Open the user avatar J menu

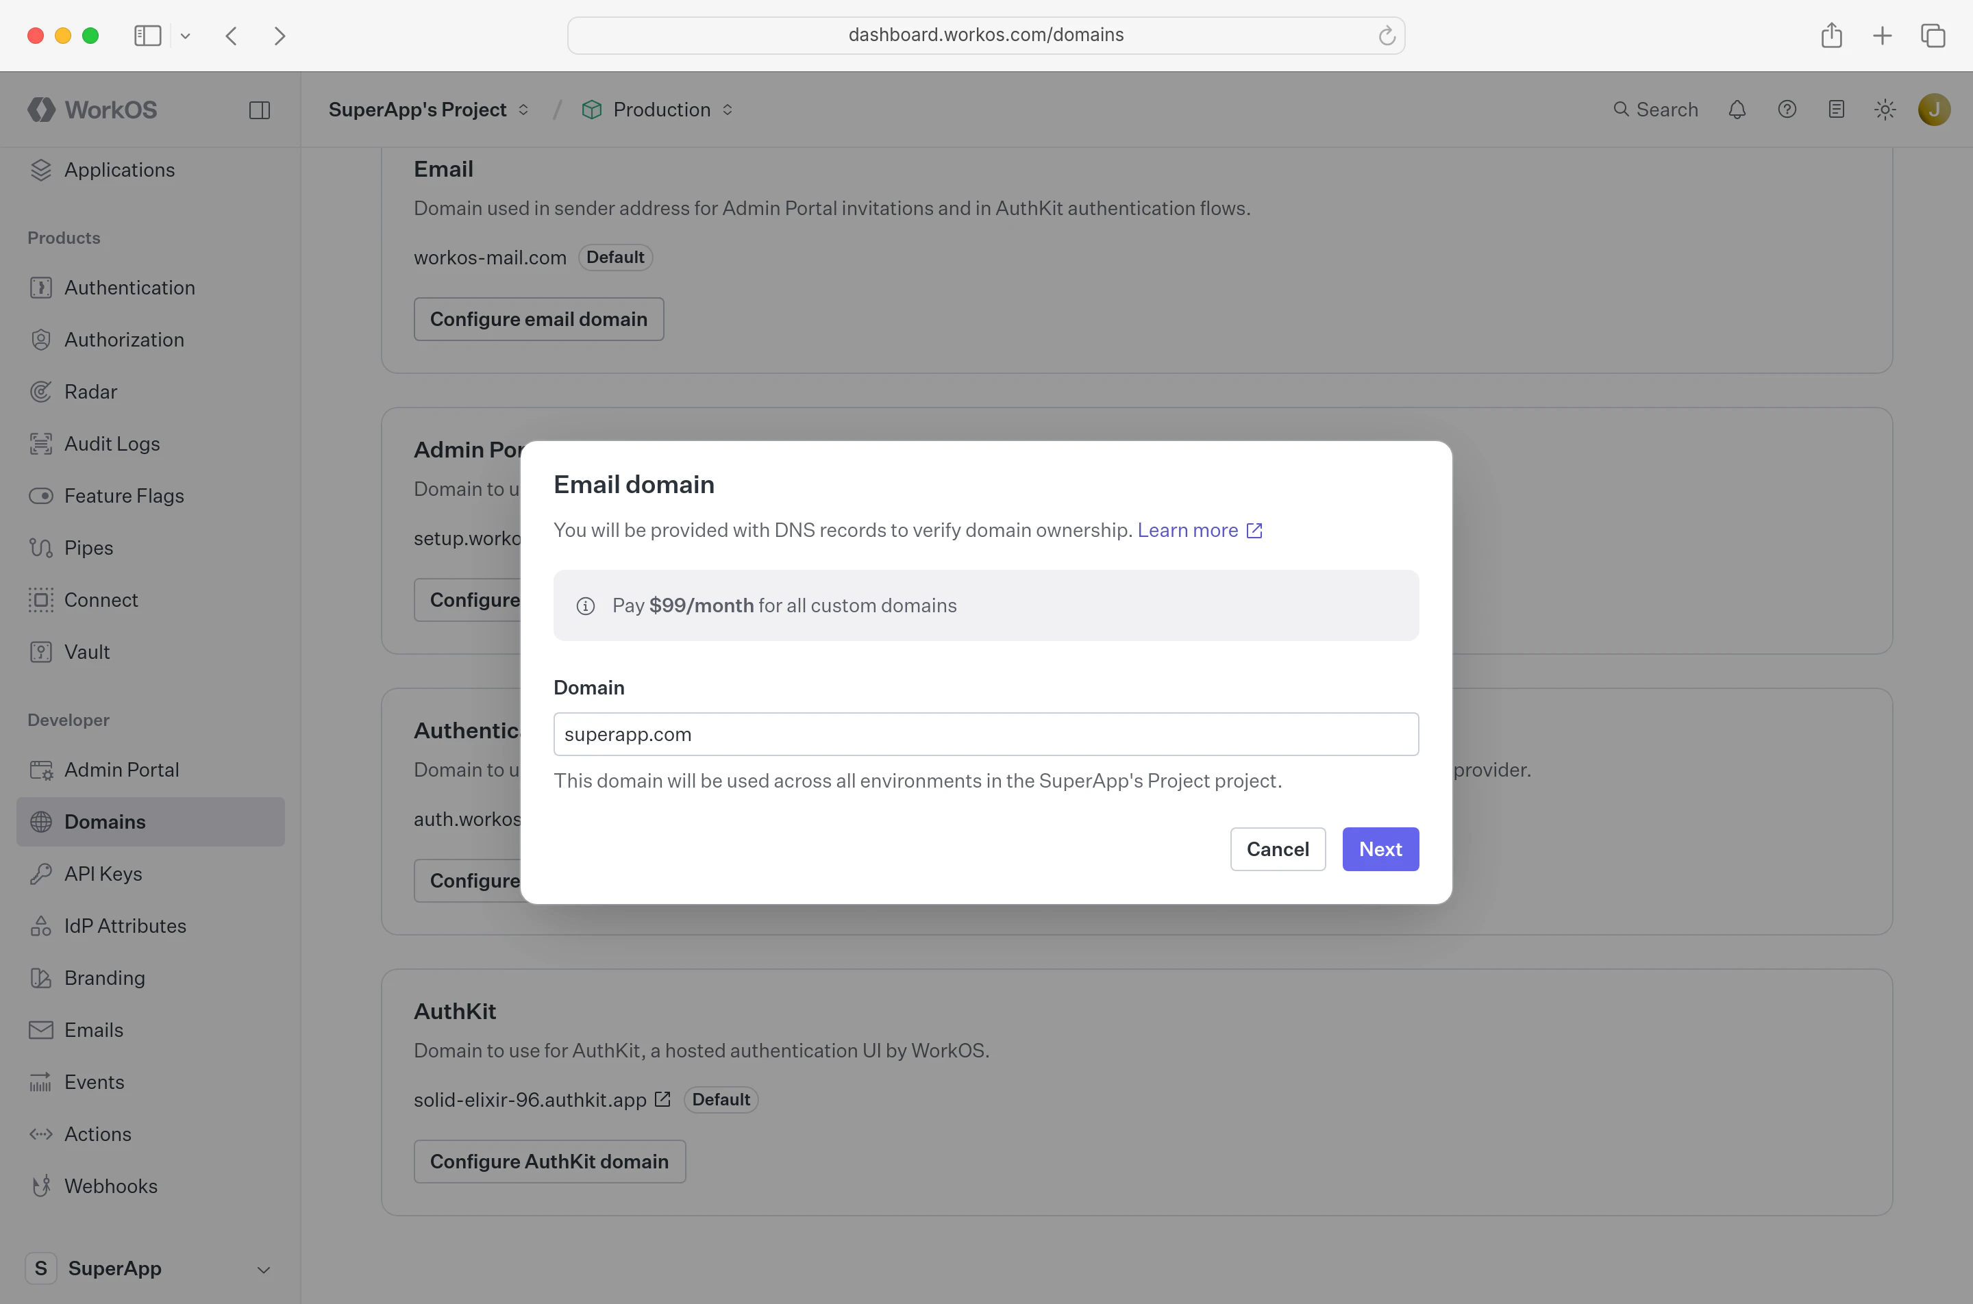[x=1935, y=110]
